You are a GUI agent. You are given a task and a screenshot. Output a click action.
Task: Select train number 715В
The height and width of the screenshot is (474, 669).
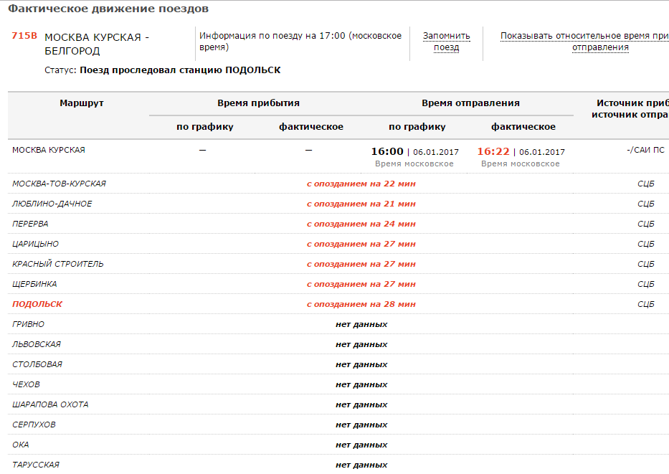coord(24,36)
